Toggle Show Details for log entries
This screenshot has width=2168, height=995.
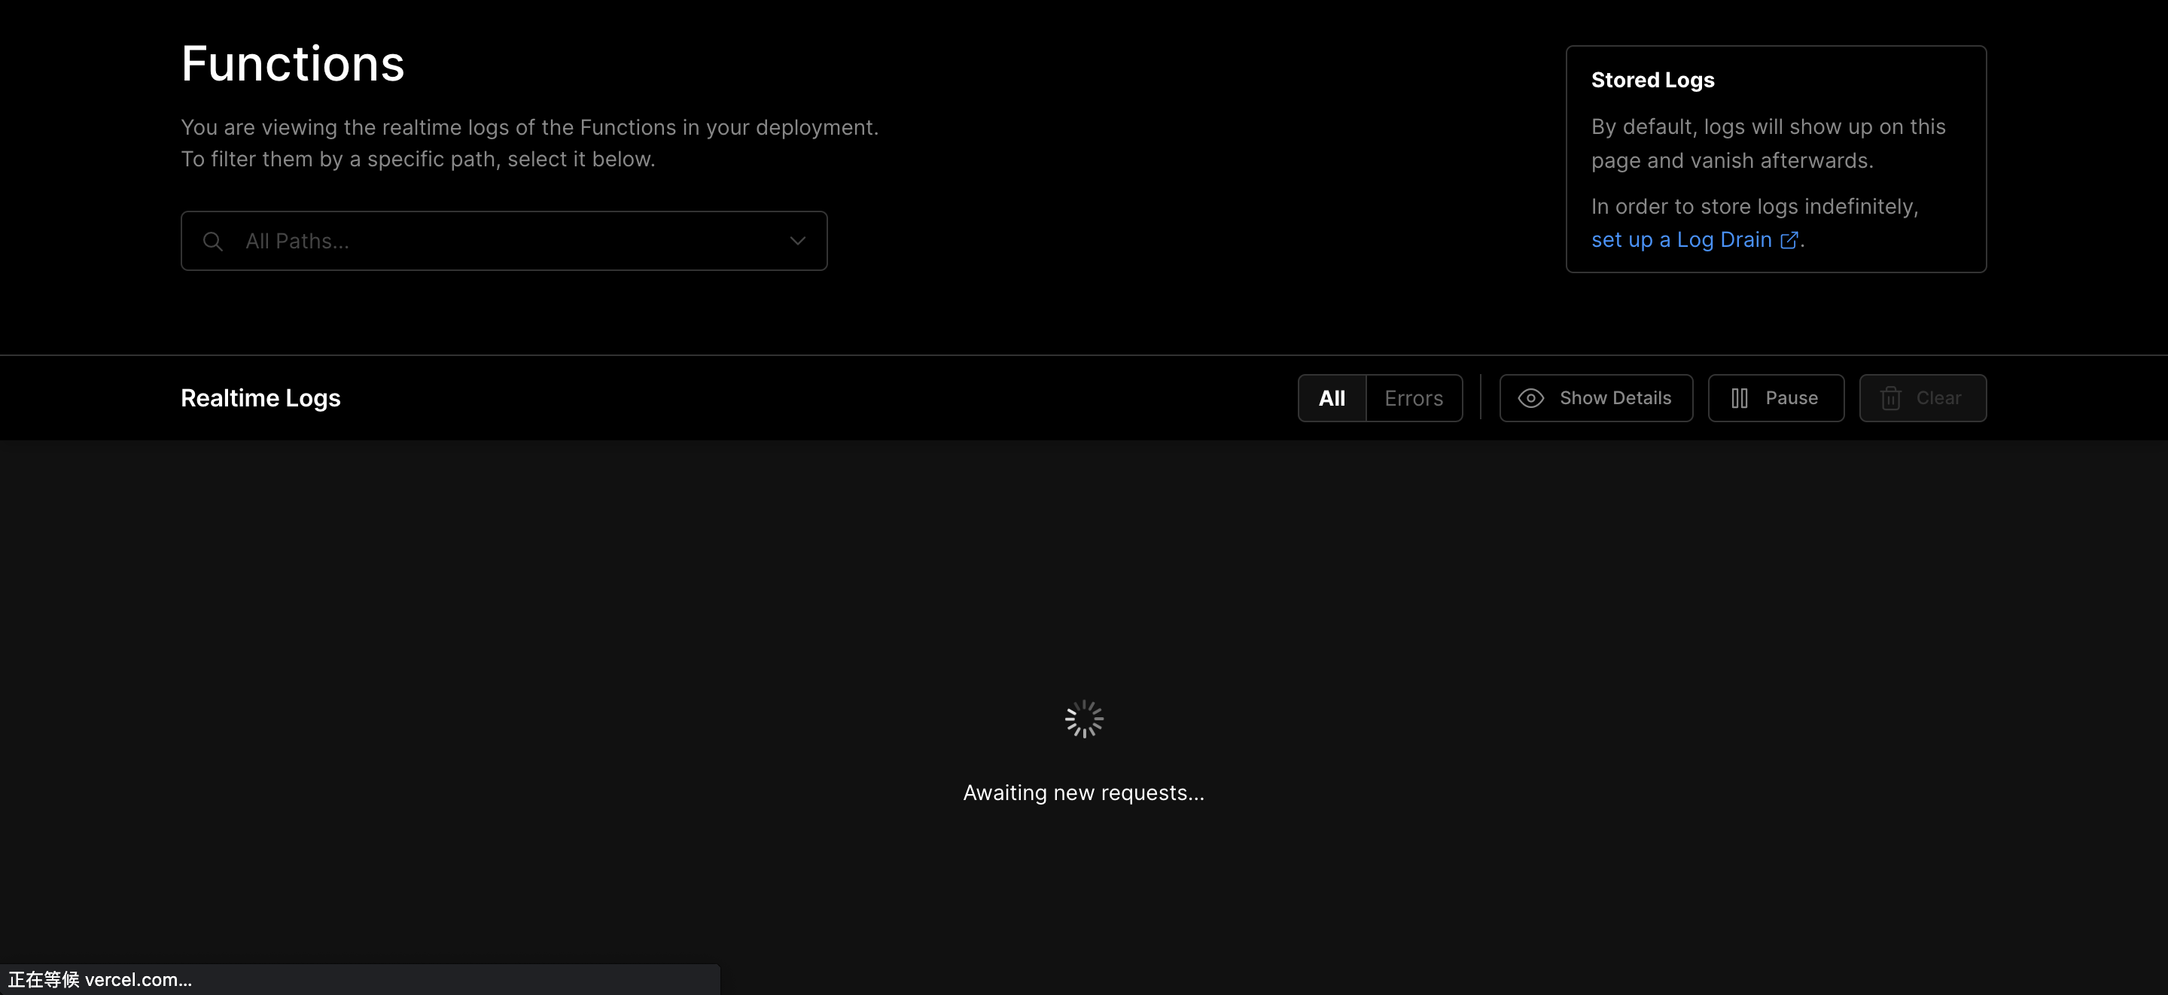[x=1596, y=398]
